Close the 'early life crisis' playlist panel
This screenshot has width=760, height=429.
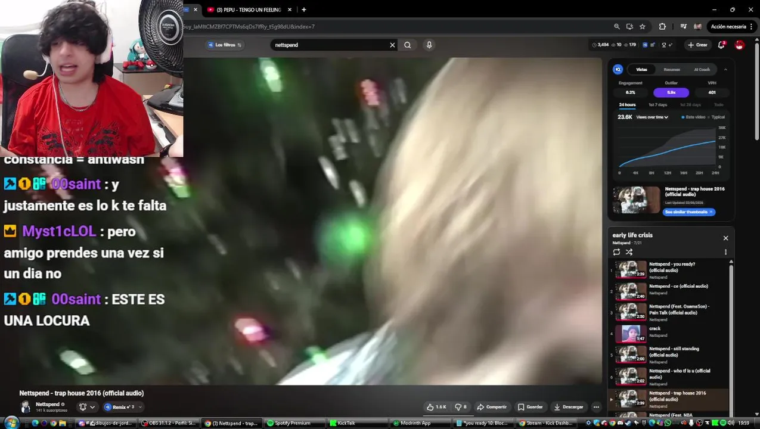pyautogui.click(x=725, y=238)
